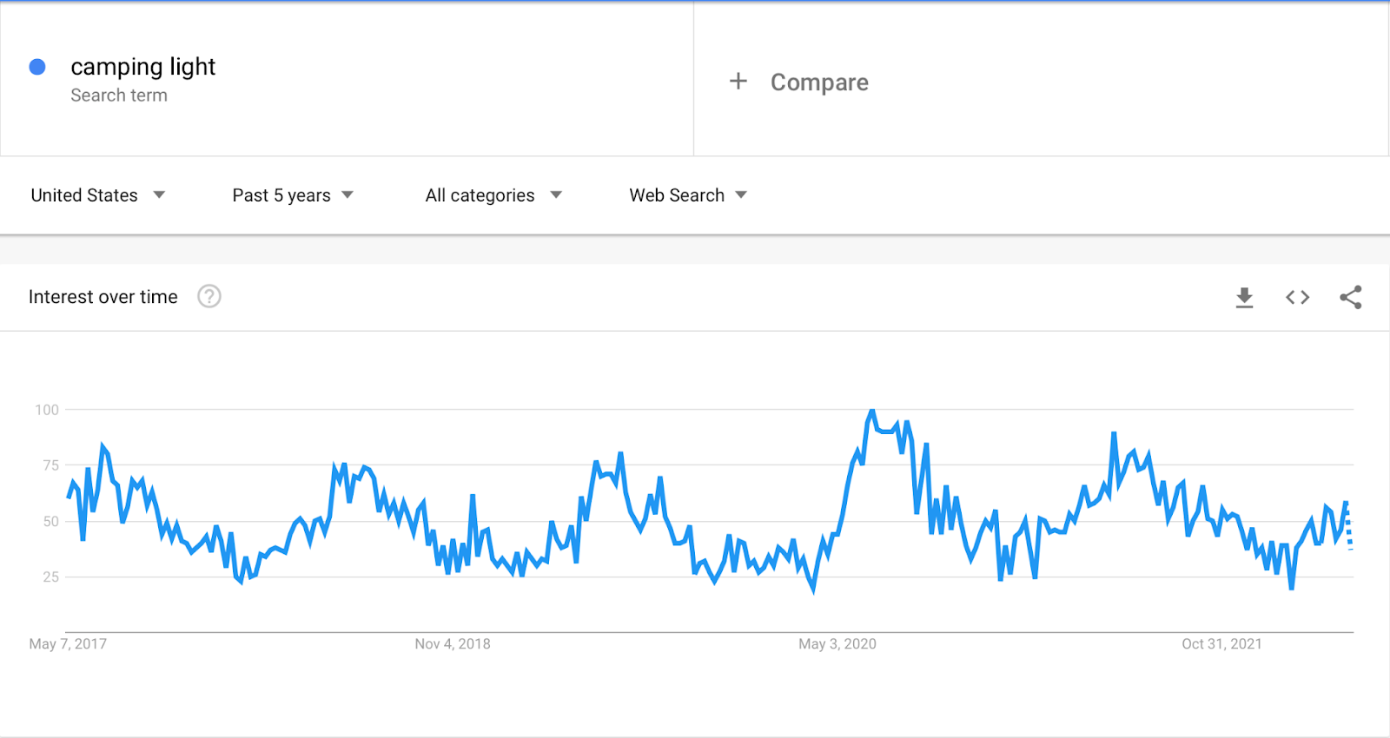Change the Web Search type dropdown
This screenshot has width=1390, height=738.
[x=687, y=195]
